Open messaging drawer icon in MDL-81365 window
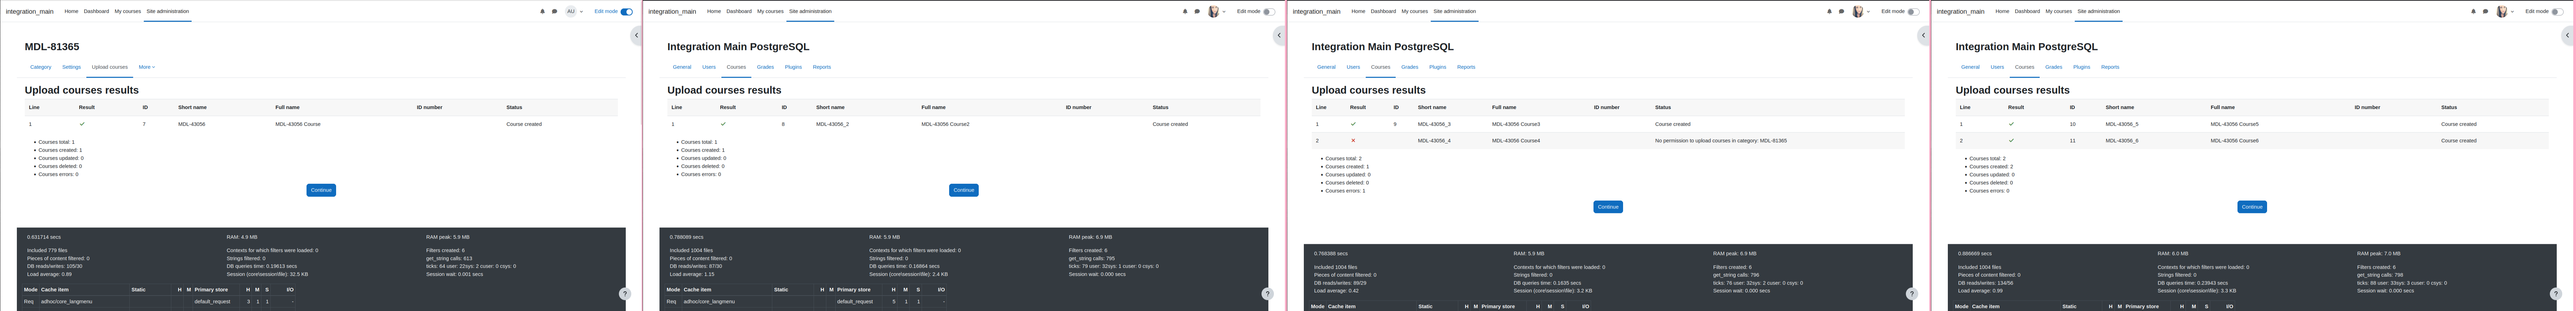Screen dimensions: 2576x311 pos(555,12)
